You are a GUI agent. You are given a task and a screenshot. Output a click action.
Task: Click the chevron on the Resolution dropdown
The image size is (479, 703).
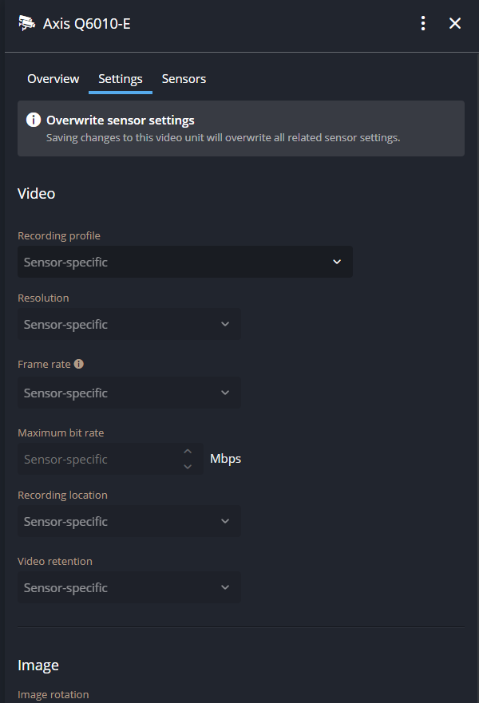click(x=226, y=324)
